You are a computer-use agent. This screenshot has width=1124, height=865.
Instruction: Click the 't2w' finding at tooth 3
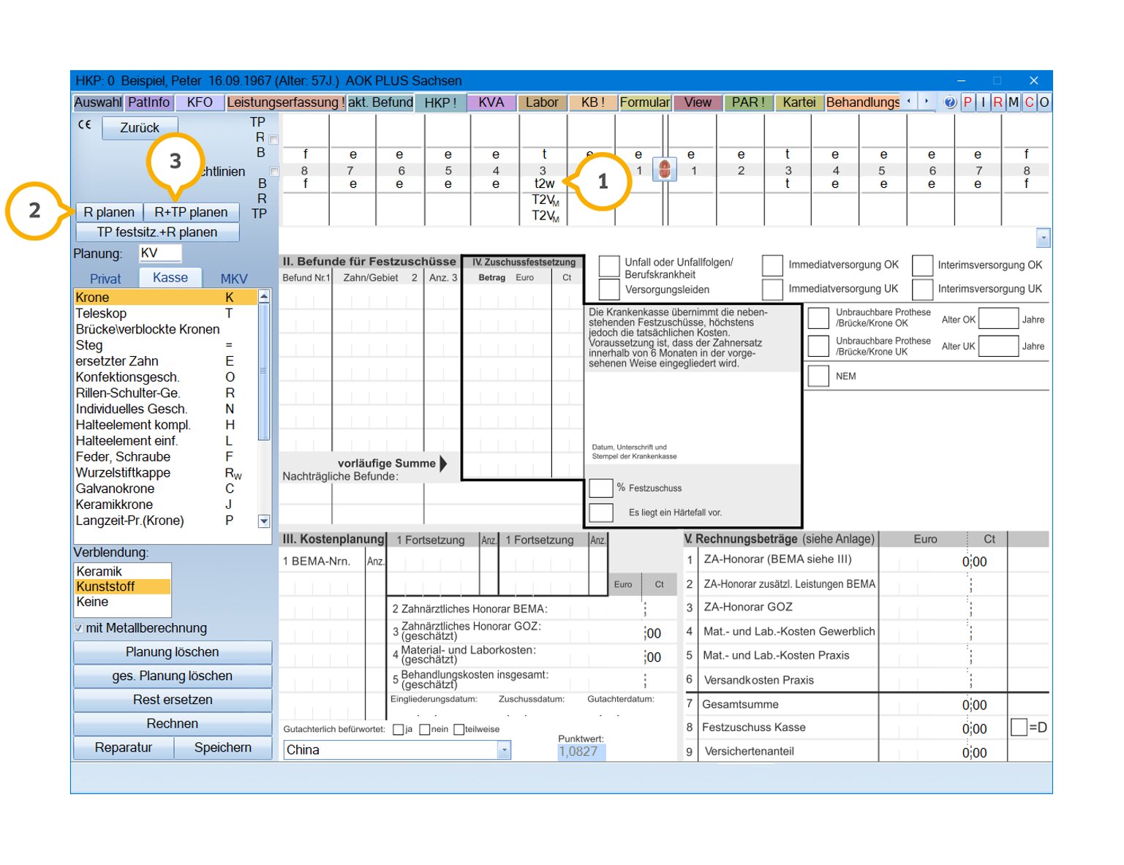click(544, 184)
